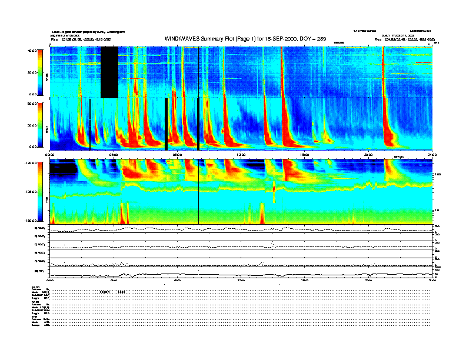Click the 04:00 tick label under RAD1 spectrogram

click(114, 155)
